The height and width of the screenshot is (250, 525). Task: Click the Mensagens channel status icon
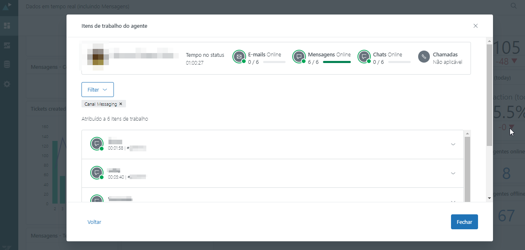[x=299, y=56]
